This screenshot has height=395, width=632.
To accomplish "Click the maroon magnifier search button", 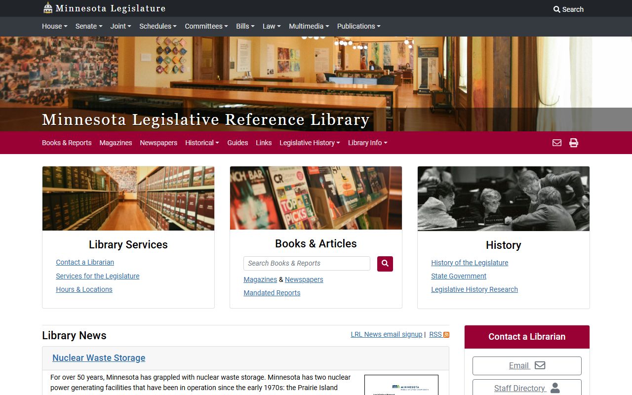I will [x=385, y=264].
